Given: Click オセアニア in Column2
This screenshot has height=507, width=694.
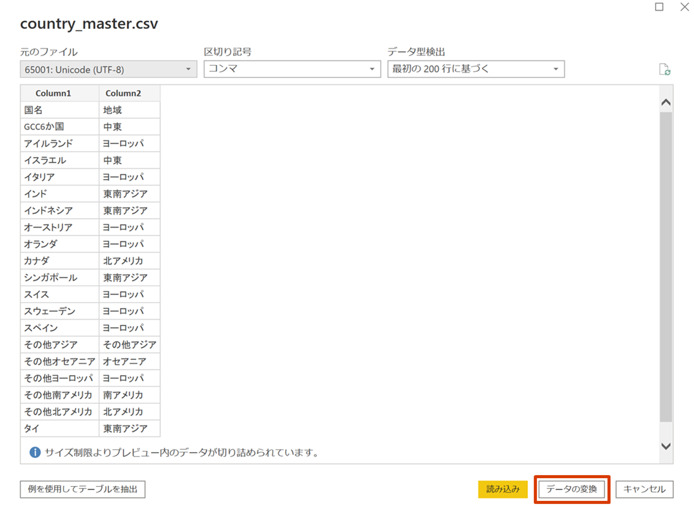Looking at the screenshot, I should click(130, 362).
